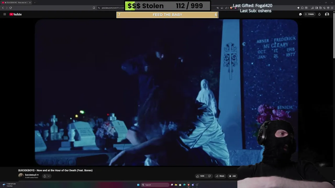The image size is (335, 188).
Task: Go forward in browser history
Action: tap(7, 8)
